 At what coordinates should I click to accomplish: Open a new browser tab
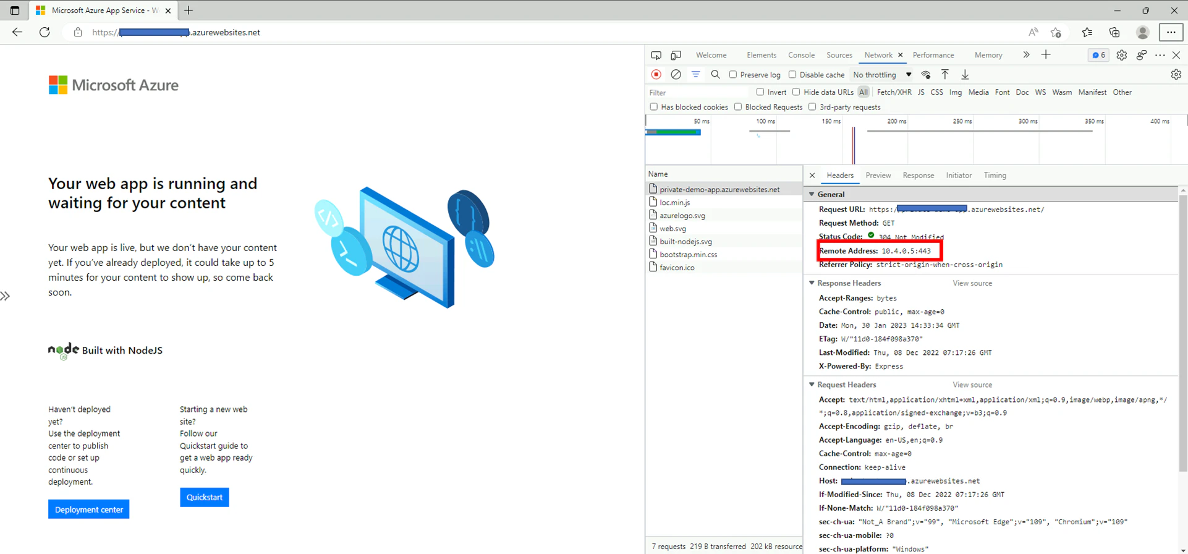pyautogui.click(x=189, y=11)
